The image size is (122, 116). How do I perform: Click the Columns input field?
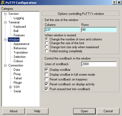pos(62,30)
